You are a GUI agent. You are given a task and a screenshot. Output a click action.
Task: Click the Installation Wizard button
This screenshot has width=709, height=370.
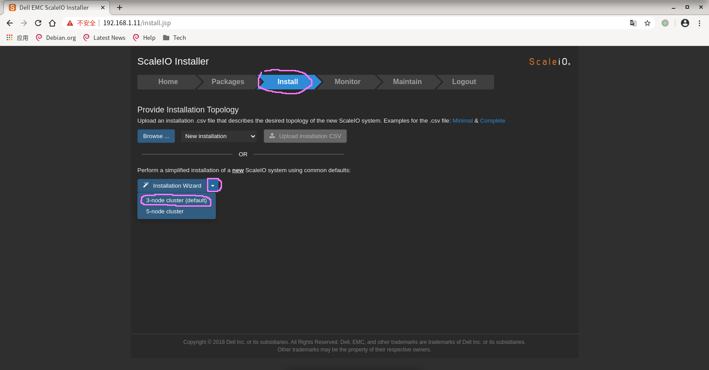[172, 186]
